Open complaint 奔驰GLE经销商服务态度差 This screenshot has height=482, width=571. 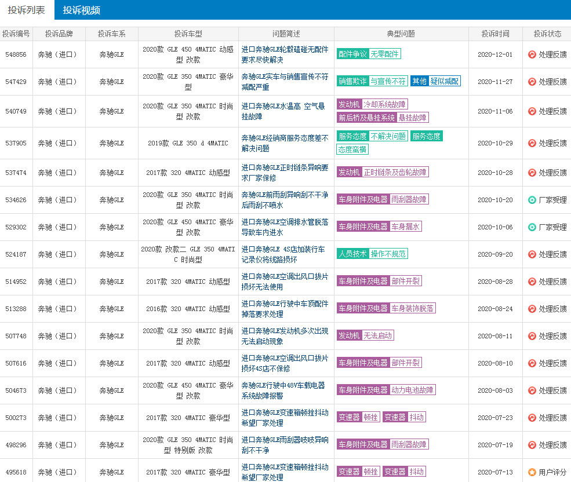(285, 143)
